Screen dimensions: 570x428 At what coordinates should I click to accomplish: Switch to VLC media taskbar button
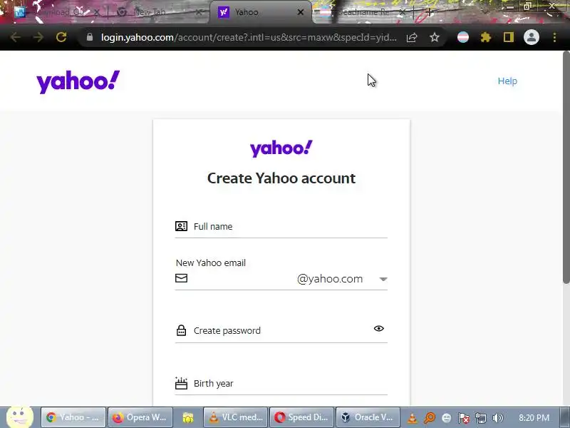pyautogui.click(x=236, y=417)
